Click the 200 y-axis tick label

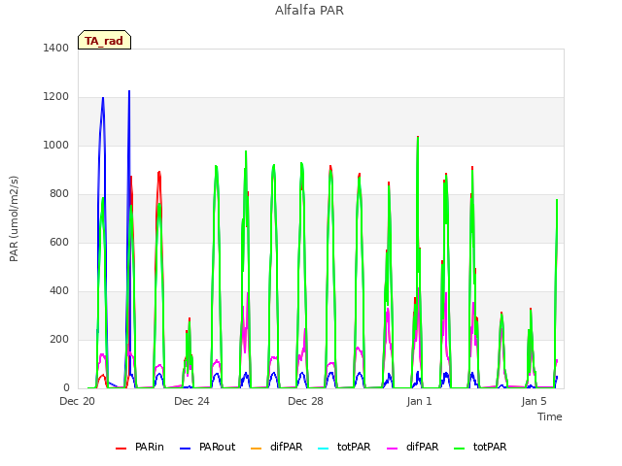tap(59, 339)
